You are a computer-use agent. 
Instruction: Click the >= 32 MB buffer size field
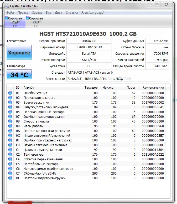coord(157,41)
